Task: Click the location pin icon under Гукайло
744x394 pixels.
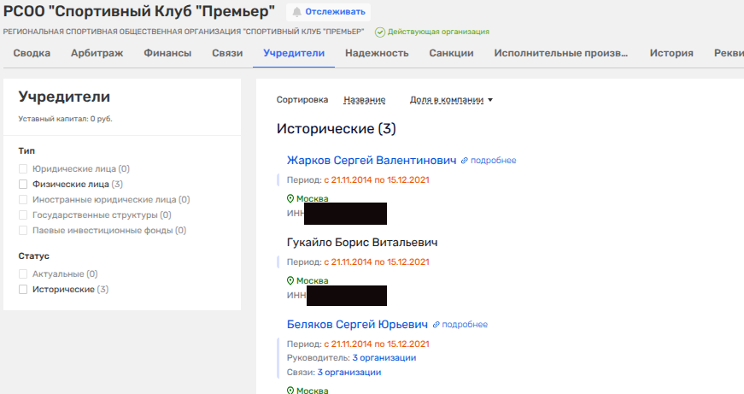Action: (290, 280)
